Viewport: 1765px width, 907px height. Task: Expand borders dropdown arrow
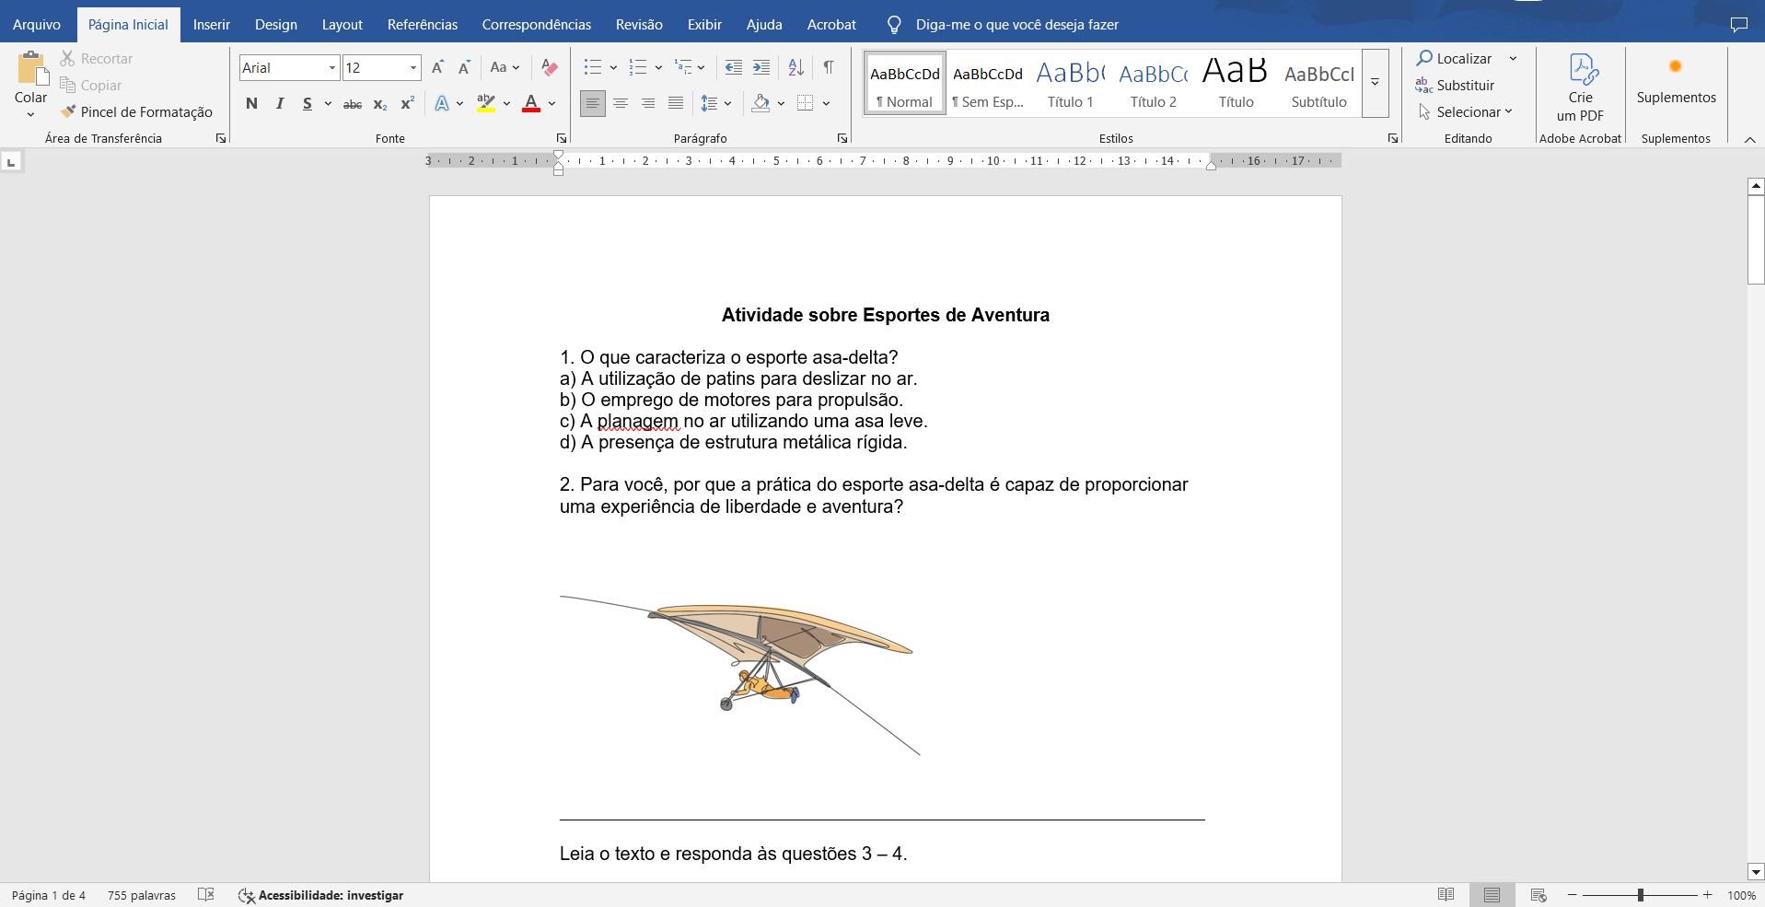(826, 103)
